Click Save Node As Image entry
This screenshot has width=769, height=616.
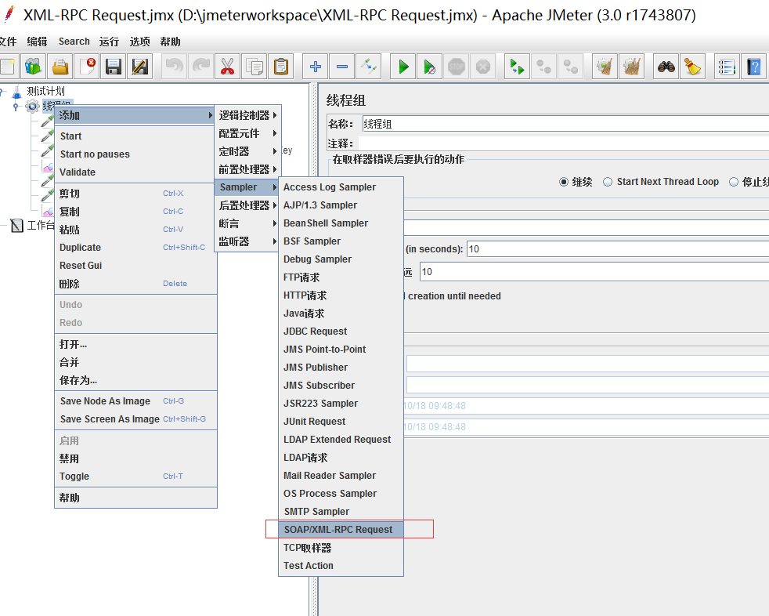tap(135, 401)
